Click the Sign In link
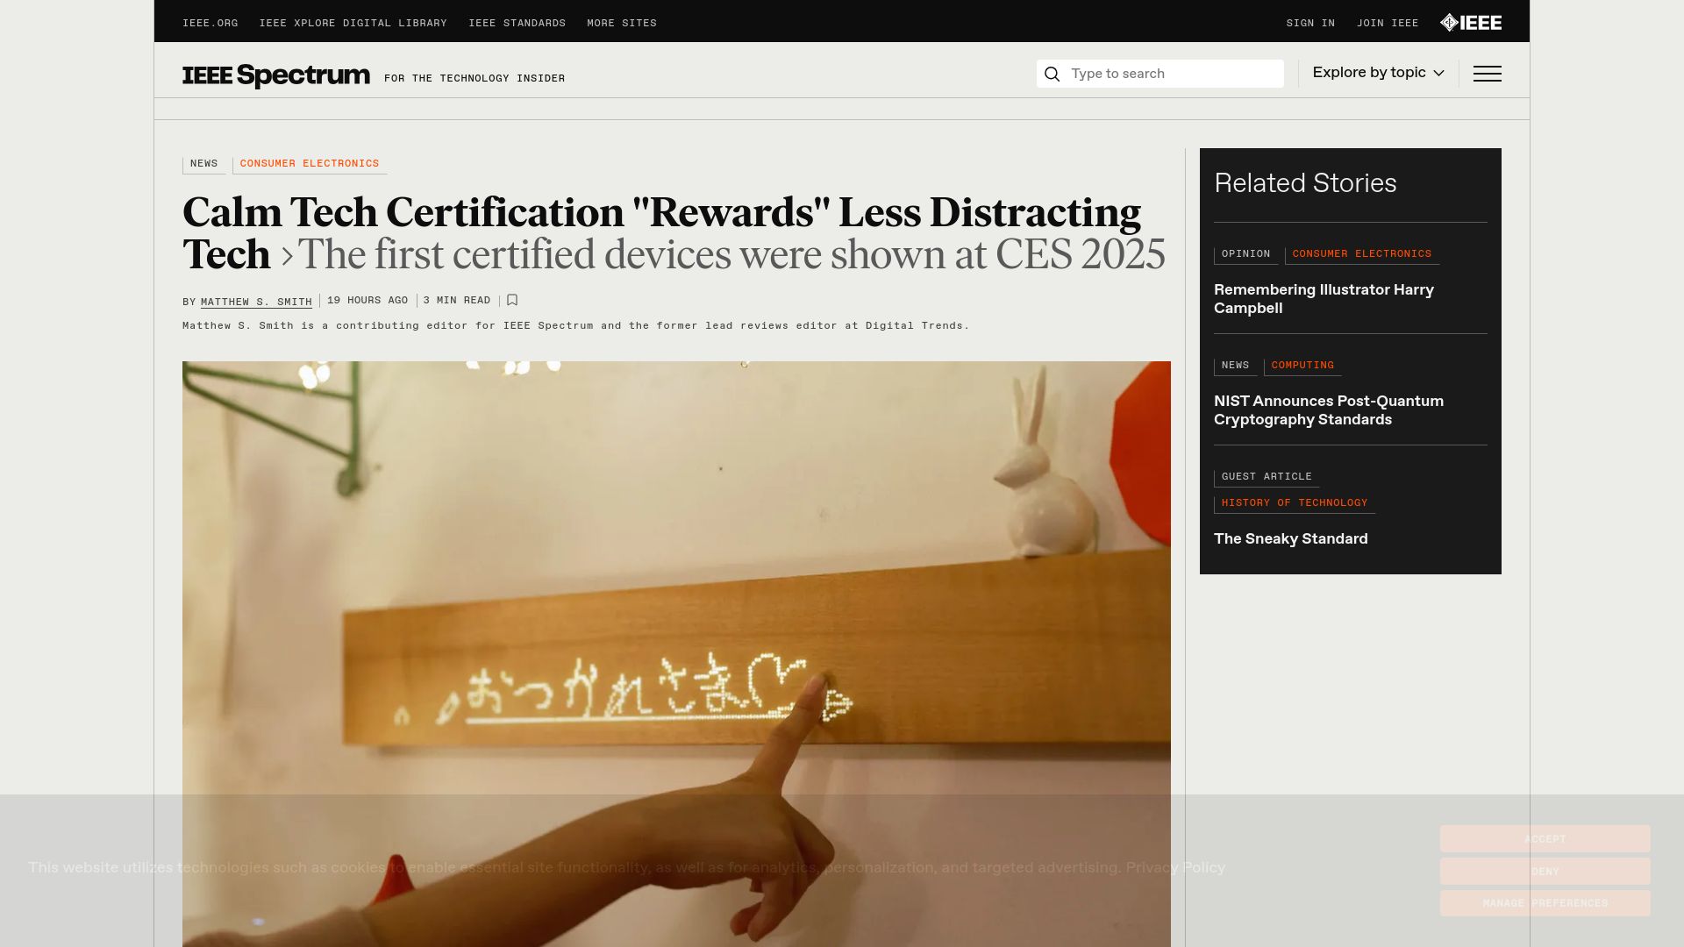This screenshot has width=1684, height=947. pos(1310,24)
